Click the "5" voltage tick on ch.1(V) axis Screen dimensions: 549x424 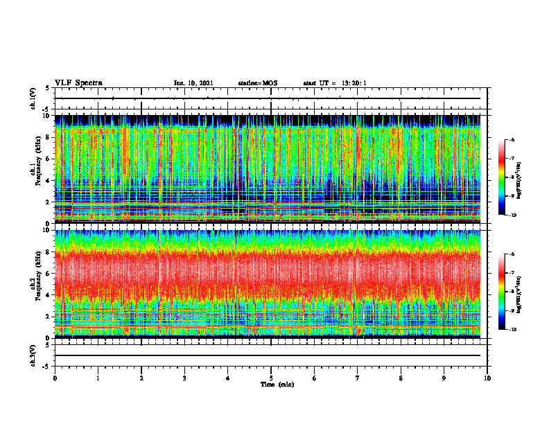click(x=48, y=88)
